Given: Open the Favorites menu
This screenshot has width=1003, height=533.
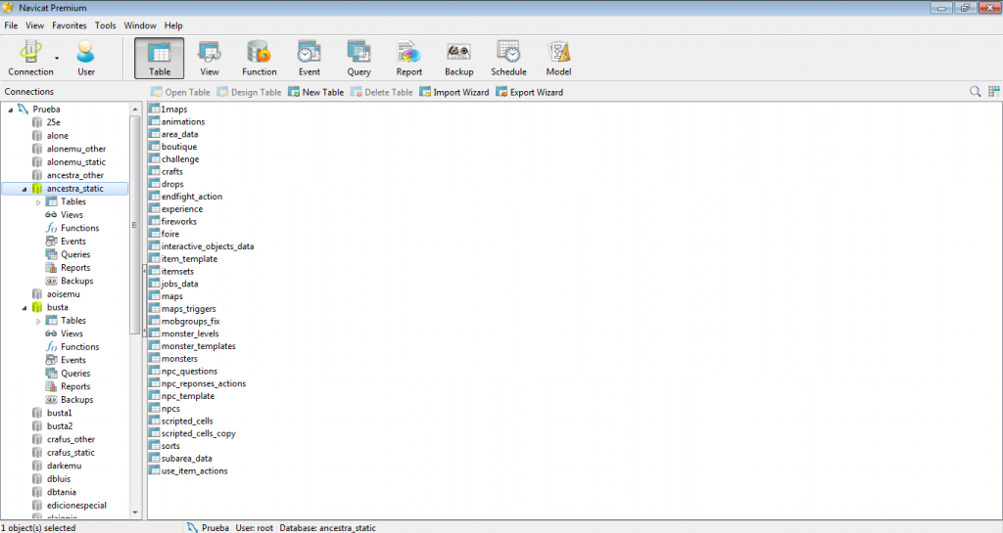Looking at the screenshot, I should click(x=70, y=25).
